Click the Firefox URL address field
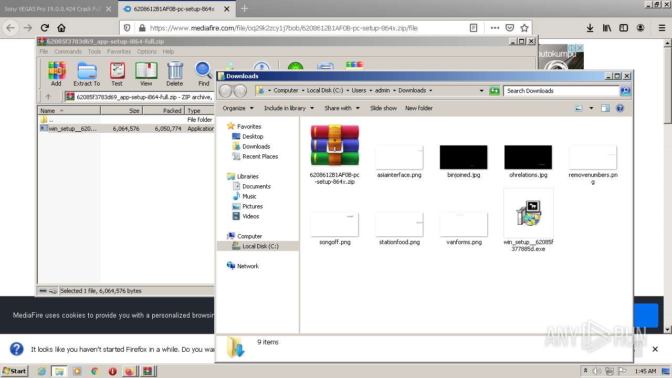672x378 pixels. coord(306,28)
